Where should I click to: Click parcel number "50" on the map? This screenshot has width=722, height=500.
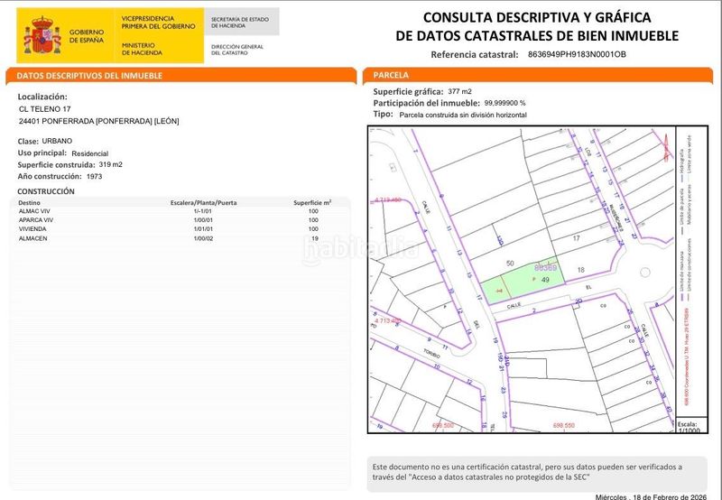(x=510, y=264)
